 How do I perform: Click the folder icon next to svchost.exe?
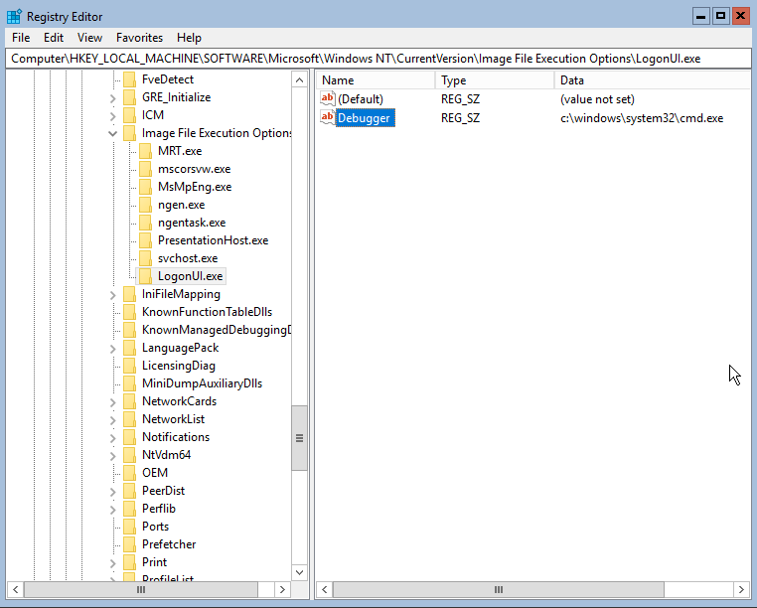[145, 258]
